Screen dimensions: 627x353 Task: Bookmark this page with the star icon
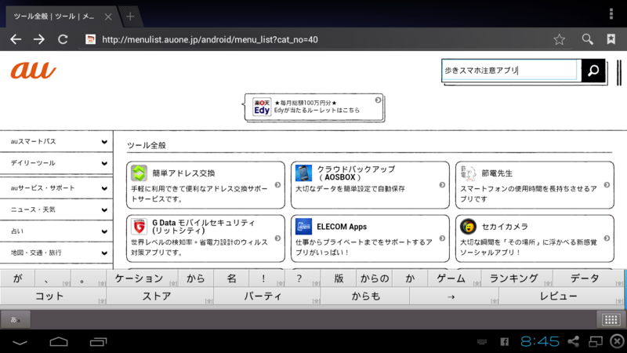559,39
